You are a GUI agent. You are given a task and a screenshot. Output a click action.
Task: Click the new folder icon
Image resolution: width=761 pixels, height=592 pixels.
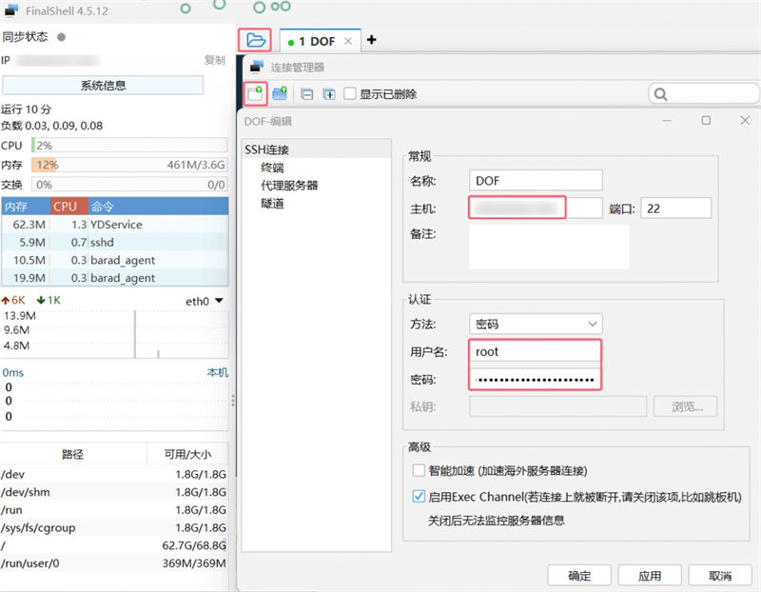[x=280, y=93]
